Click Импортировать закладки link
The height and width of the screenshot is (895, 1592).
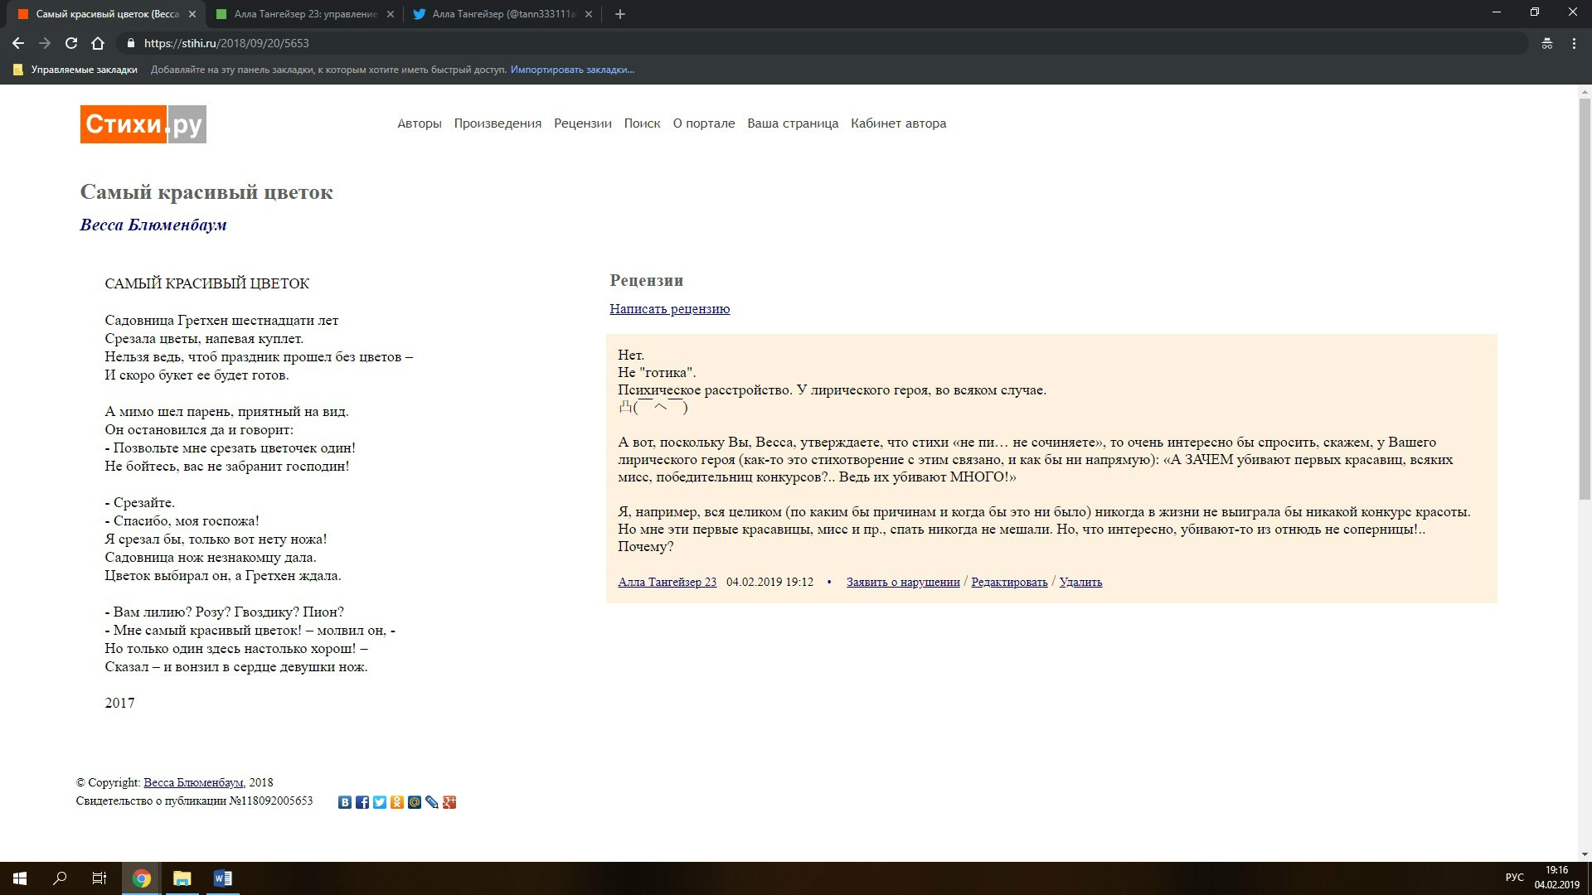572,70
